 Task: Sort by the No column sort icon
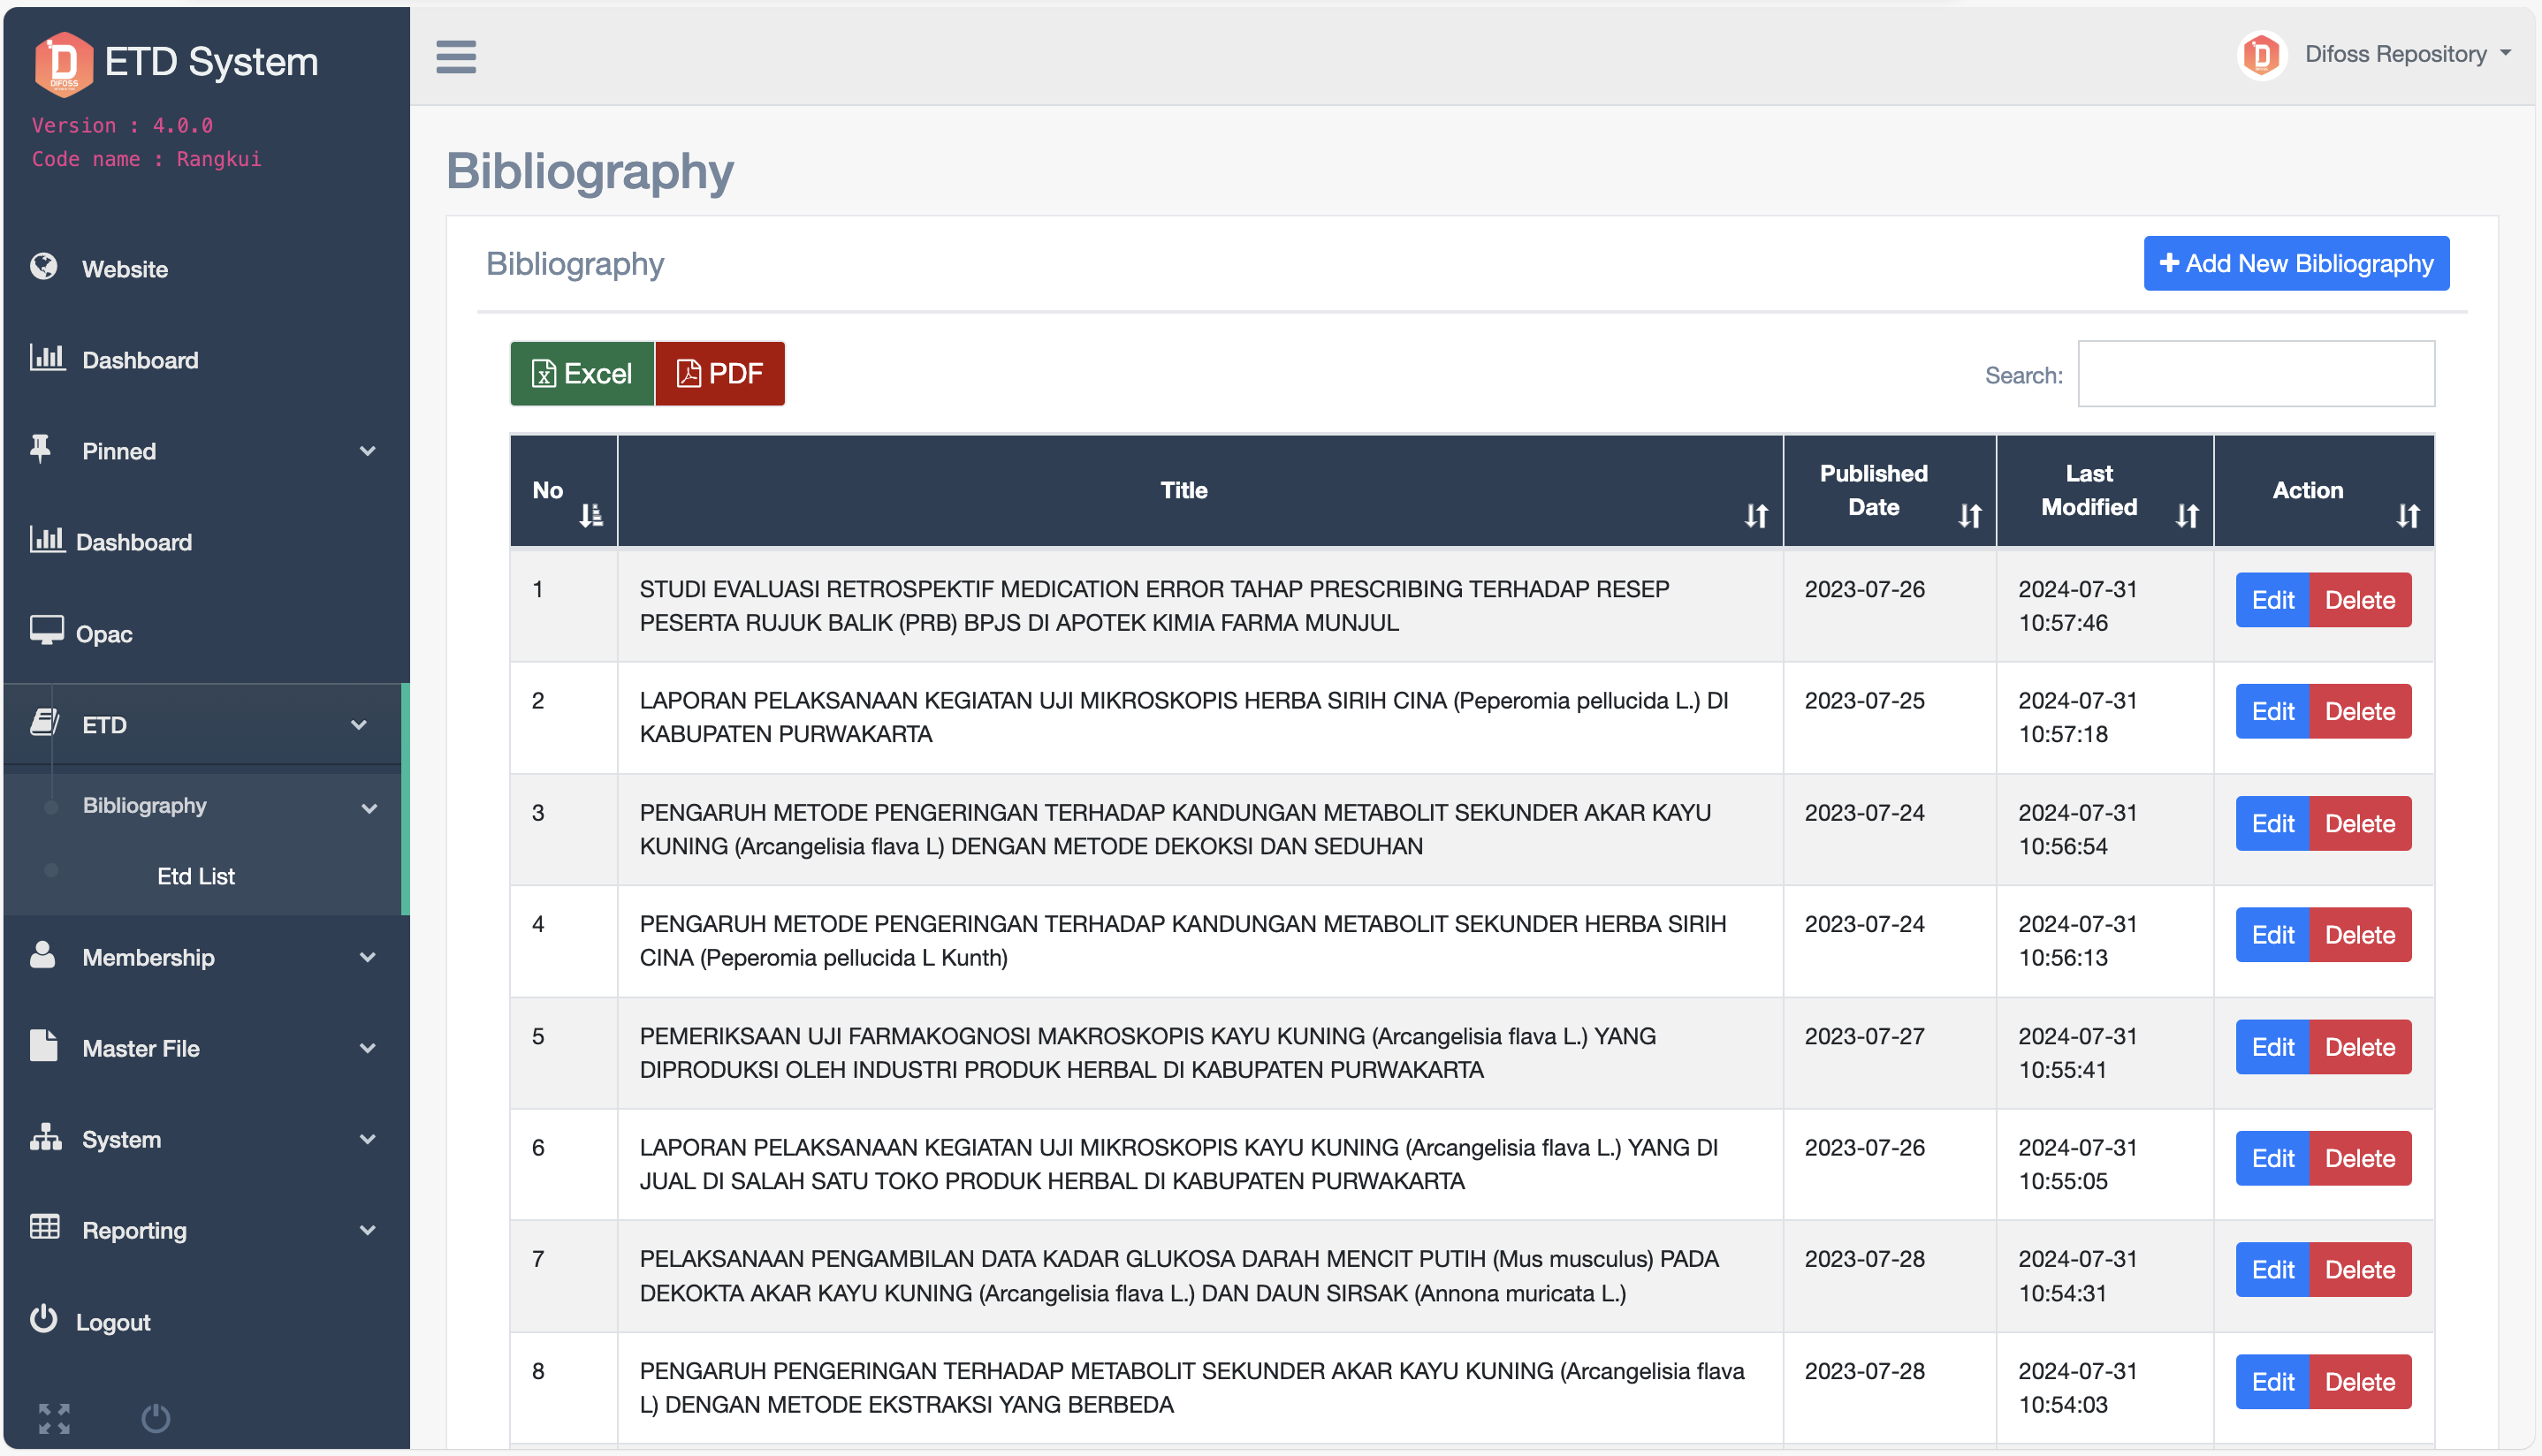click(590, 515)
